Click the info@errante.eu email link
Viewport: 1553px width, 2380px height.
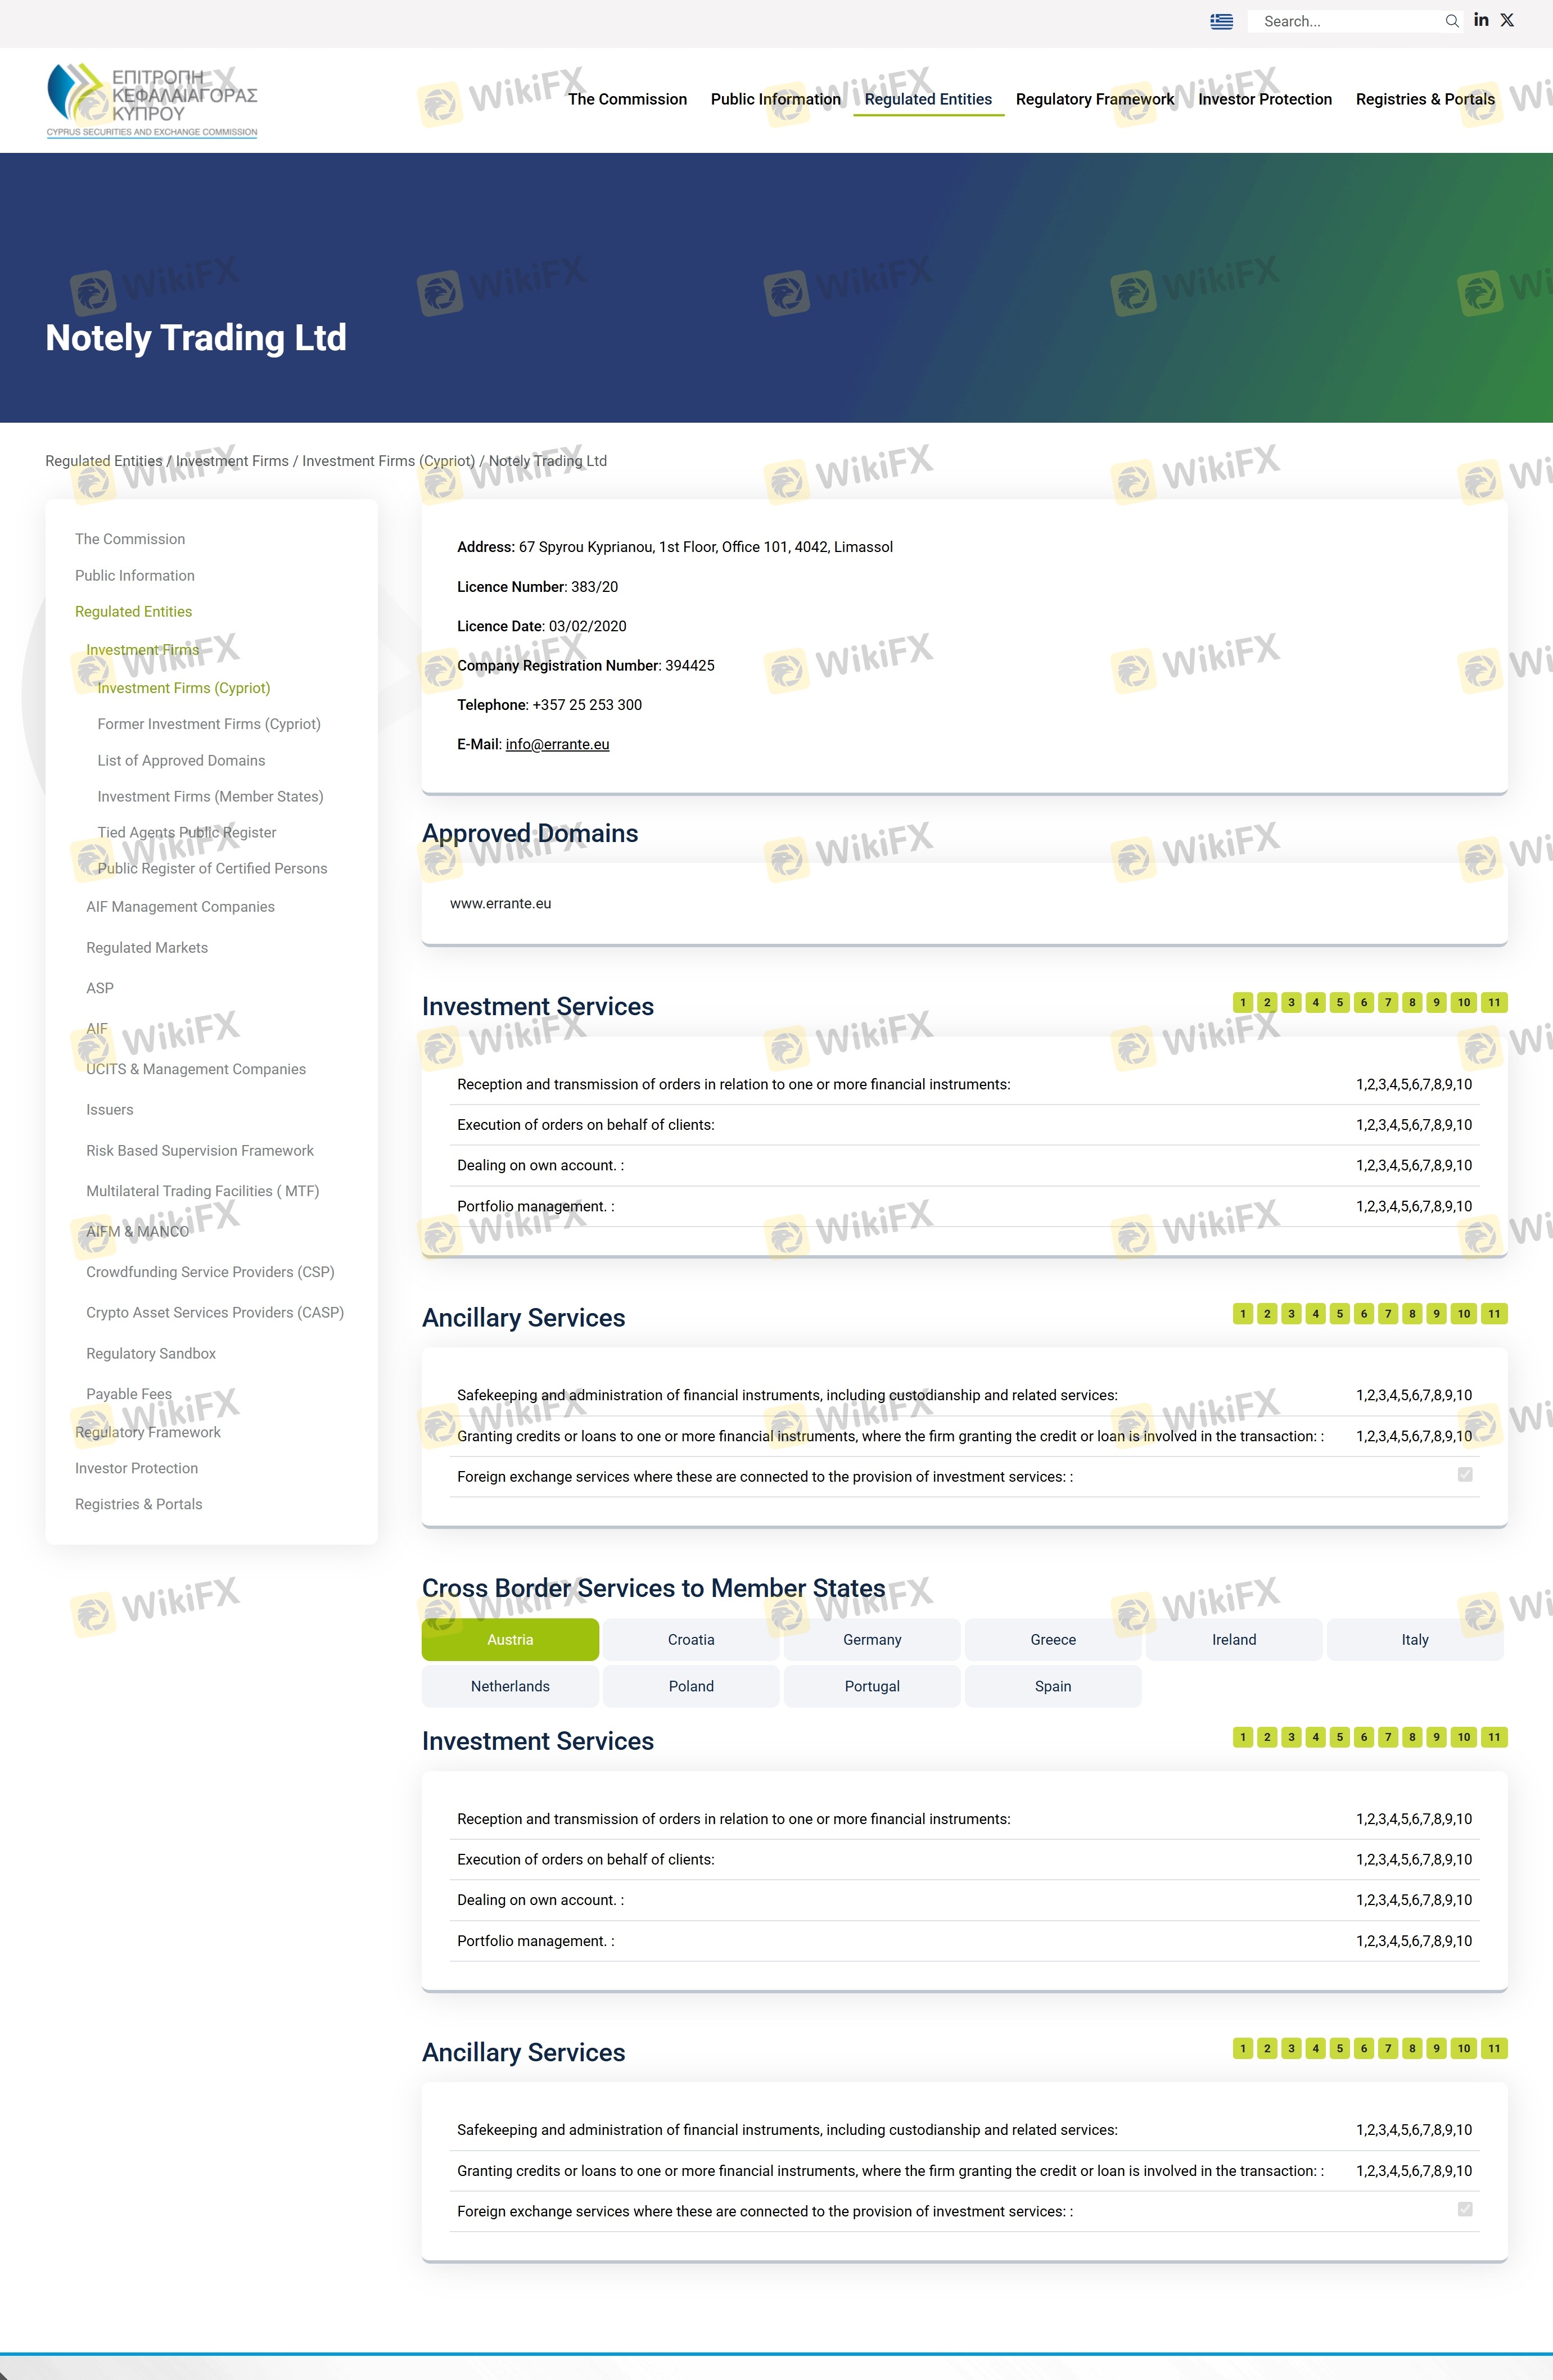coord(557,744)
